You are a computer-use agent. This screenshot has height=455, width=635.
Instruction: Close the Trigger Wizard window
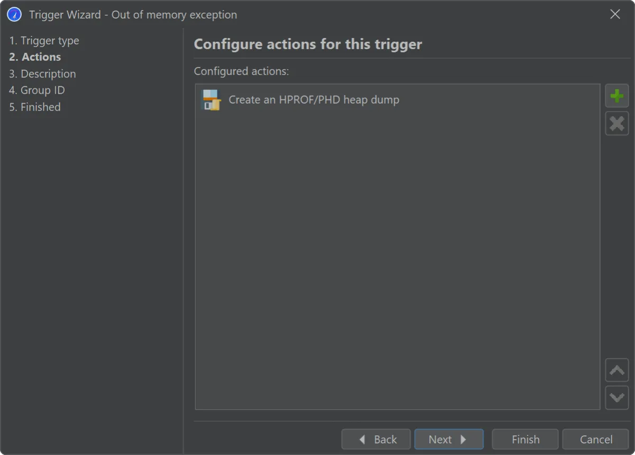[x=615, y=15]
